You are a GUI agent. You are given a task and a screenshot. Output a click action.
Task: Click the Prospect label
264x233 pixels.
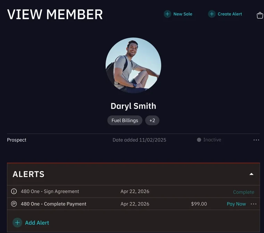pos(17,140)
